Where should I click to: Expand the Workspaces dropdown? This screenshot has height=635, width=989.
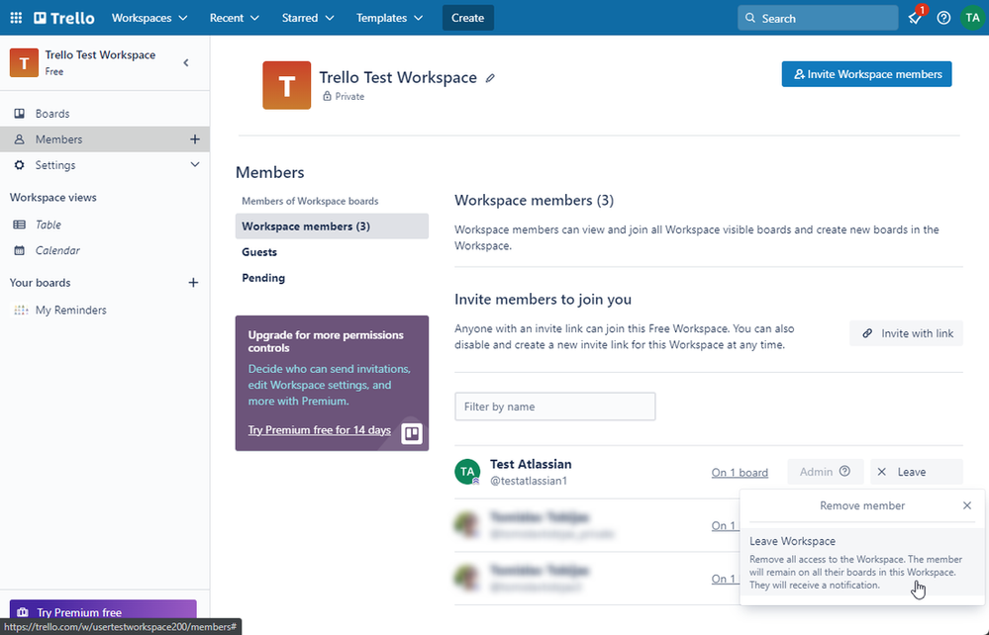pos(148,17)
